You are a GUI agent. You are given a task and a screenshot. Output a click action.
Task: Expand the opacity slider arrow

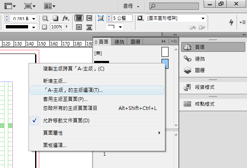(x=67, y=27)
